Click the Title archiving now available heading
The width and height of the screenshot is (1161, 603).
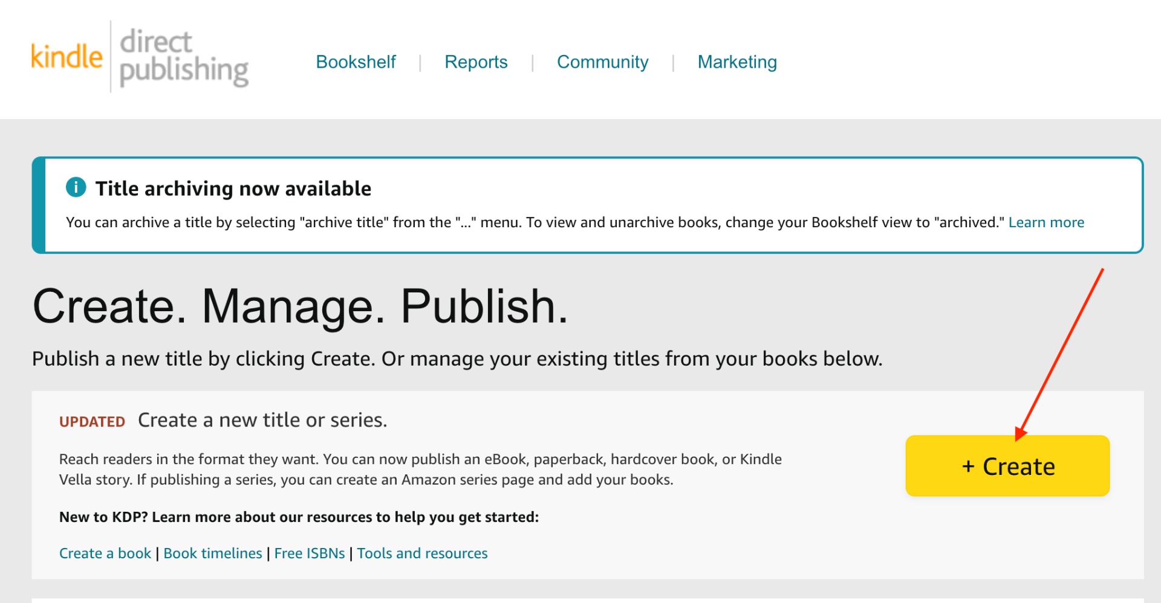coord(233,189)
